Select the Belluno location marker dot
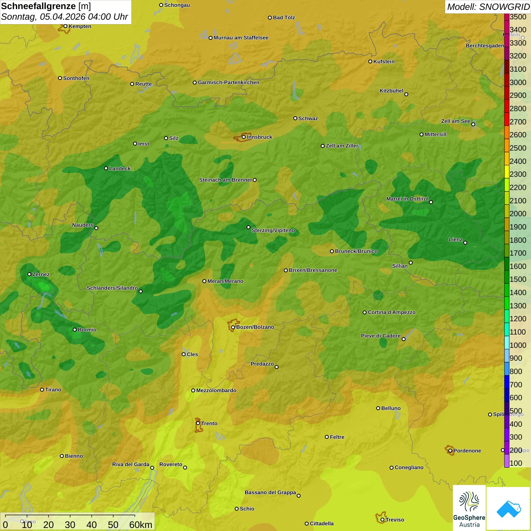The image size is (531, 531). (378, 408)
